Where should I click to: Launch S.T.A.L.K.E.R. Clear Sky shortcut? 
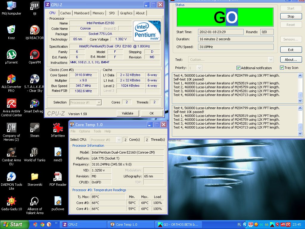(35, 83)
